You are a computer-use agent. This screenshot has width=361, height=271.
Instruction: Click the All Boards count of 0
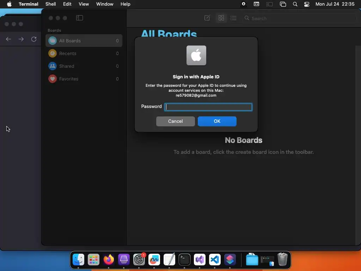pyautogui.click(x=117, y=41)
